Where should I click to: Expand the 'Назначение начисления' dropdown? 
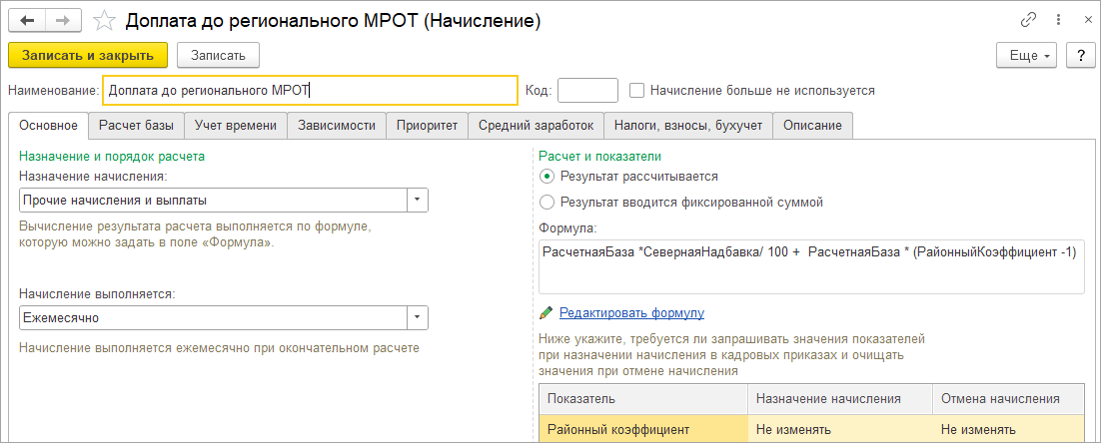point(418,200)
